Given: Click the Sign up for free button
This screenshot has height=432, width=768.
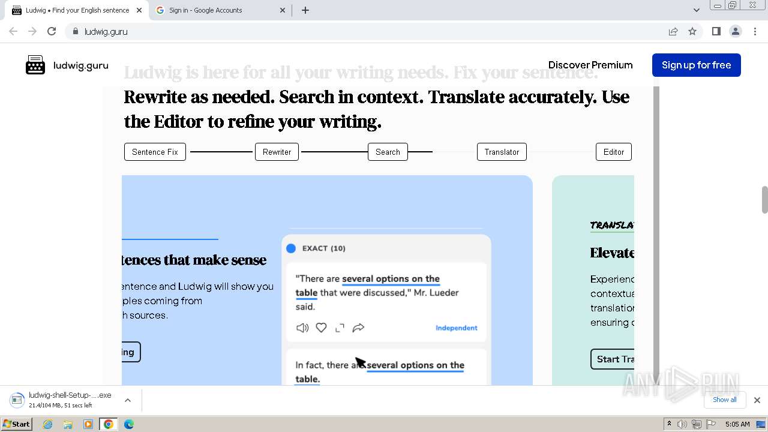Looking at the screenshot, I should [696, 65].
